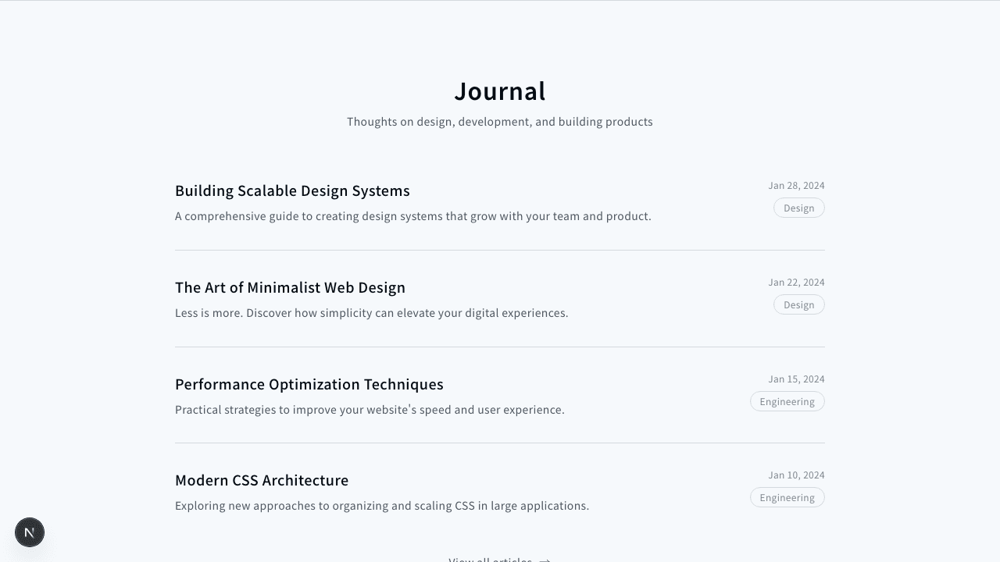
Task: Select the Engineering tag on Modern CSS Architecture
Action: click(x=787, y=498)
